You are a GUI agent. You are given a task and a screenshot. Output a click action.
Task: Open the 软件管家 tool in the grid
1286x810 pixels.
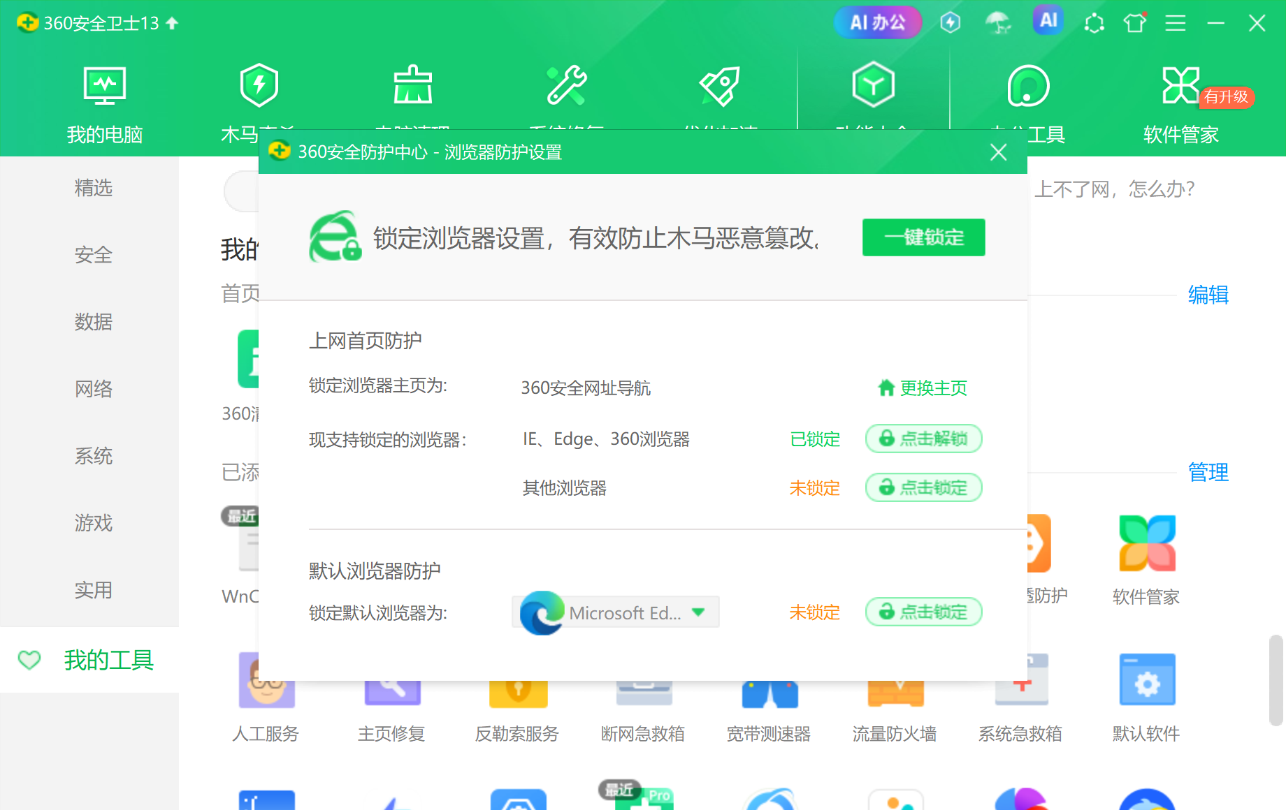(x=1146, y=559)
